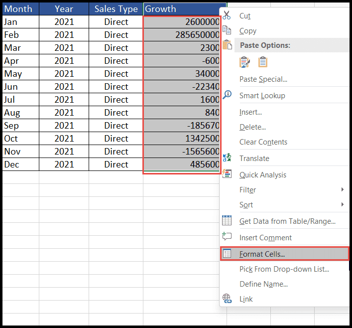The width and height of the screenshot is (352, 328).
Task: Click the cell containing Jan
Action: tap(20, 22)
